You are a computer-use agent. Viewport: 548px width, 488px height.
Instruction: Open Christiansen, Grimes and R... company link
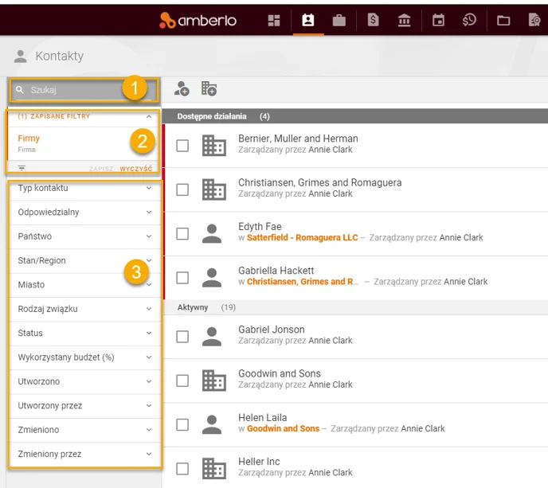[303, 282]
